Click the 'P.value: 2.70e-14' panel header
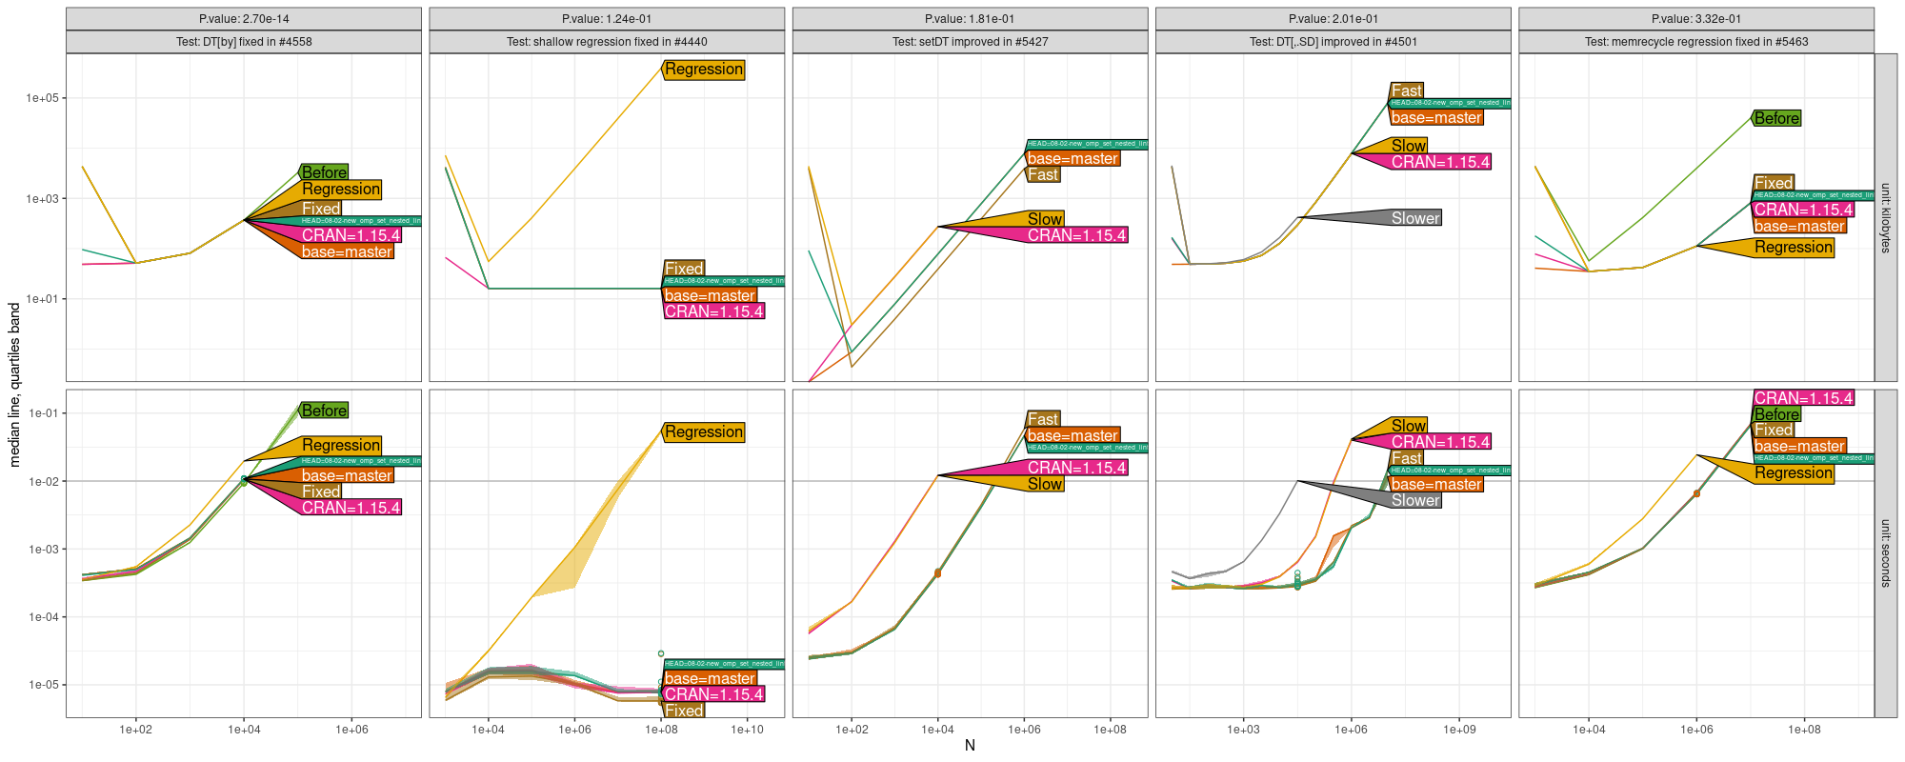Viewport: 1905px width, 762px height. 244,19
